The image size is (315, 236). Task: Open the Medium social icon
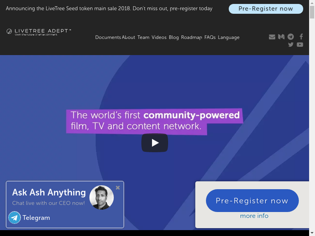(x=281, y=37)
